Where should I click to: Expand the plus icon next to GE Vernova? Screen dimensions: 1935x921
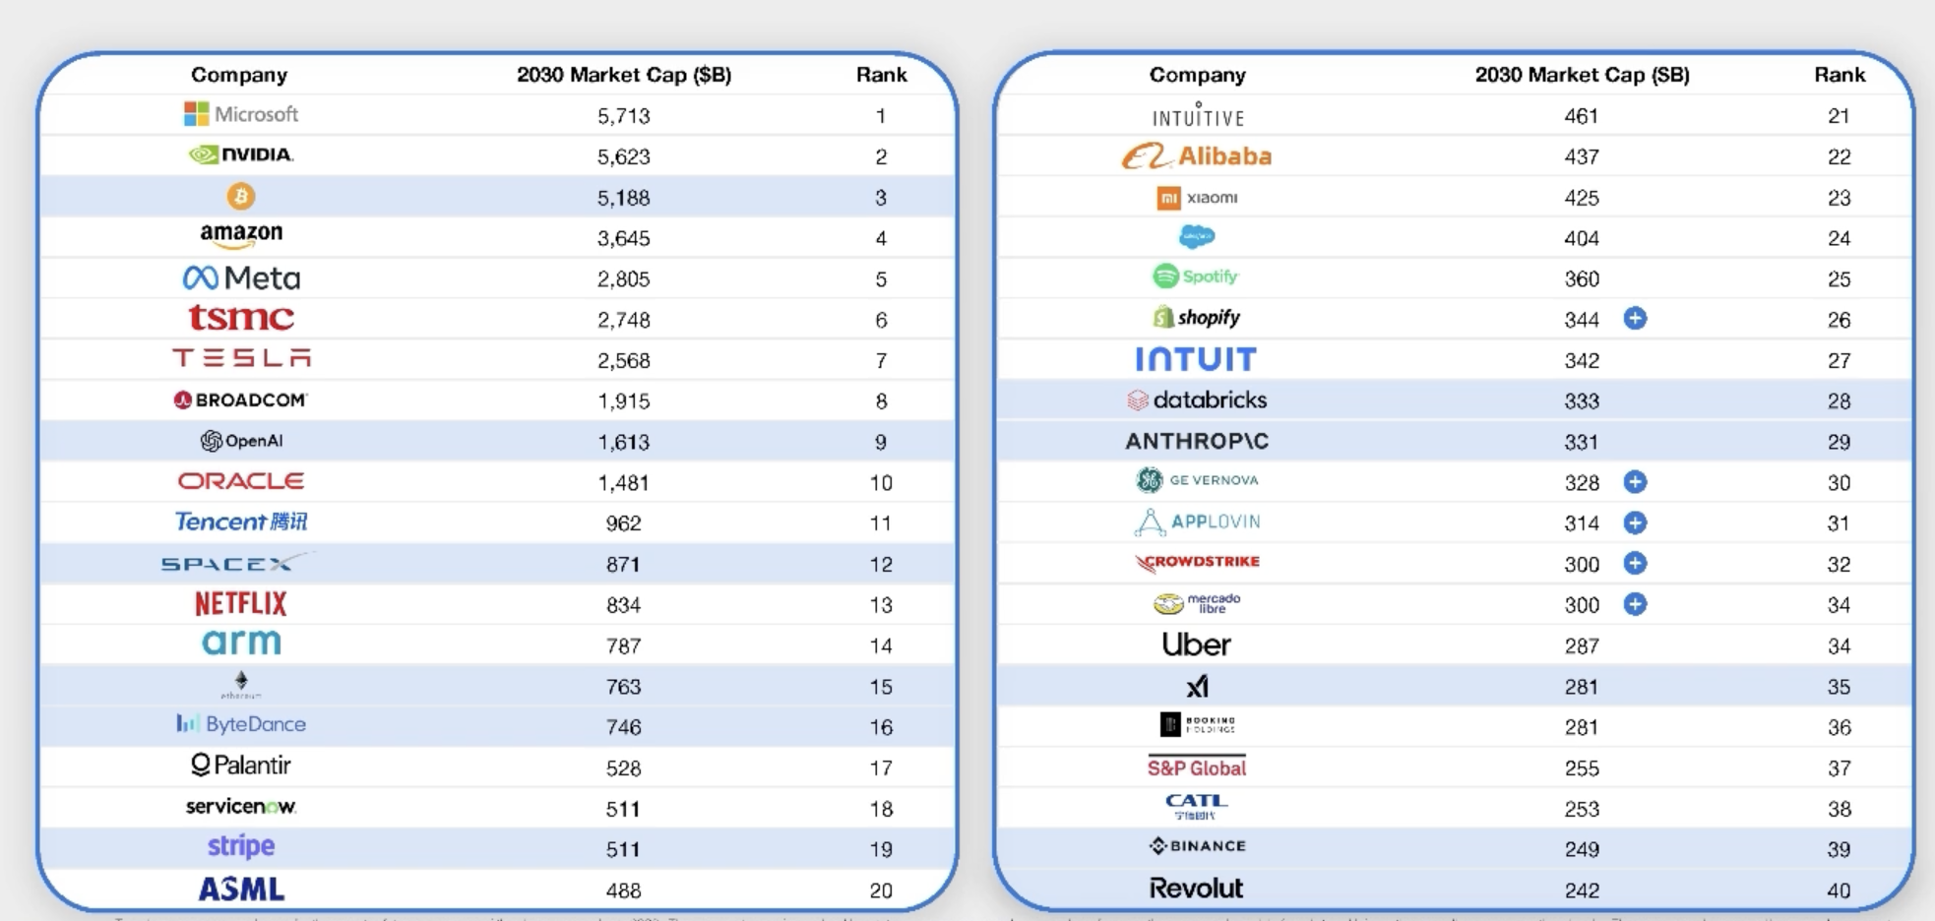[x=1635, y=482]
